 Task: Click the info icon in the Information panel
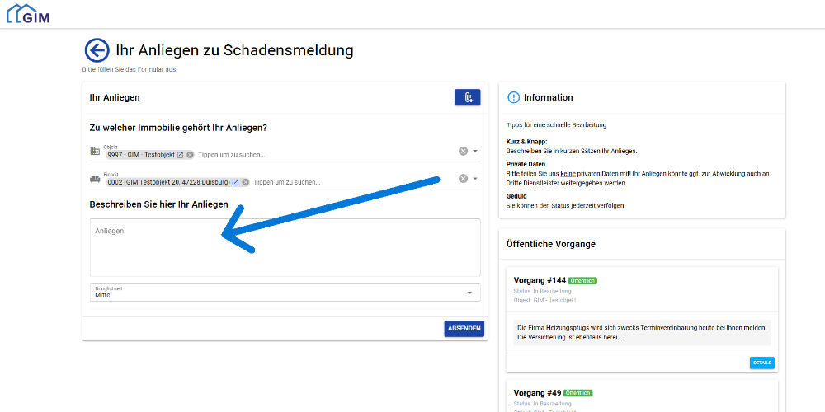point(514,97)
